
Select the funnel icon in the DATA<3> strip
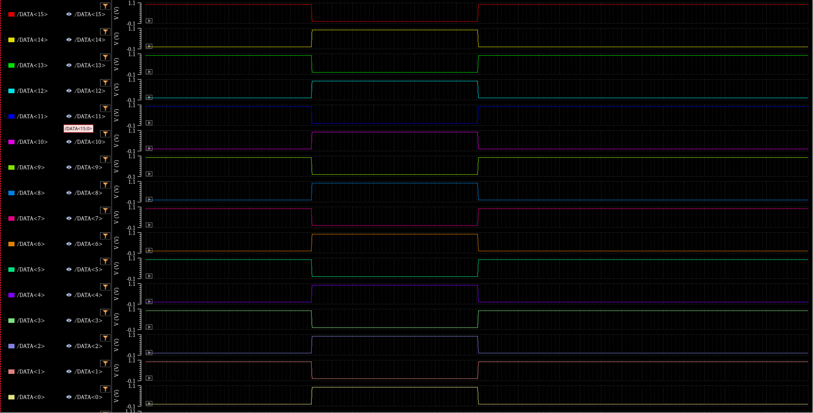click(105, 313)
